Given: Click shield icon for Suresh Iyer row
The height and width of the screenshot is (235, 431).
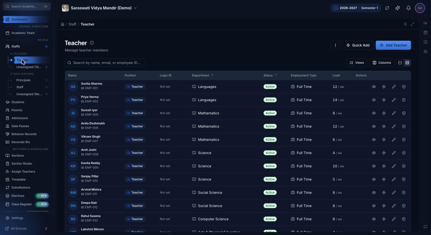Looking at the screenshot, I should coord(404,113).
